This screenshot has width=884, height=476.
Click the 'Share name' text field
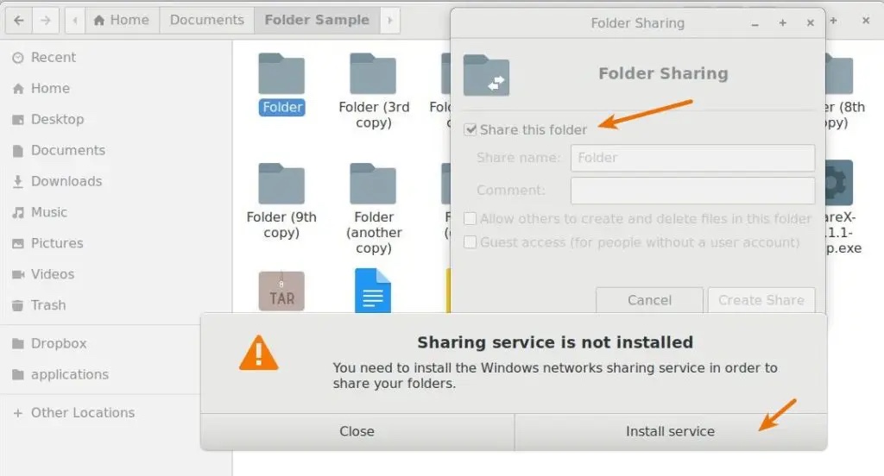692,158
